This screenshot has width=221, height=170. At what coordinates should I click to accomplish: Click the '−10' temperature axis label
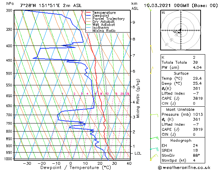point(56,163)
